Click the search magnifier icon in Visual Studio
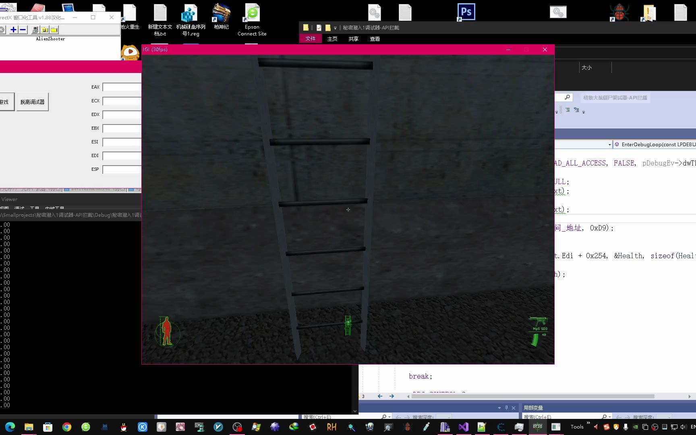The width and height of the screenshot is (696, 435). (567, 97)
